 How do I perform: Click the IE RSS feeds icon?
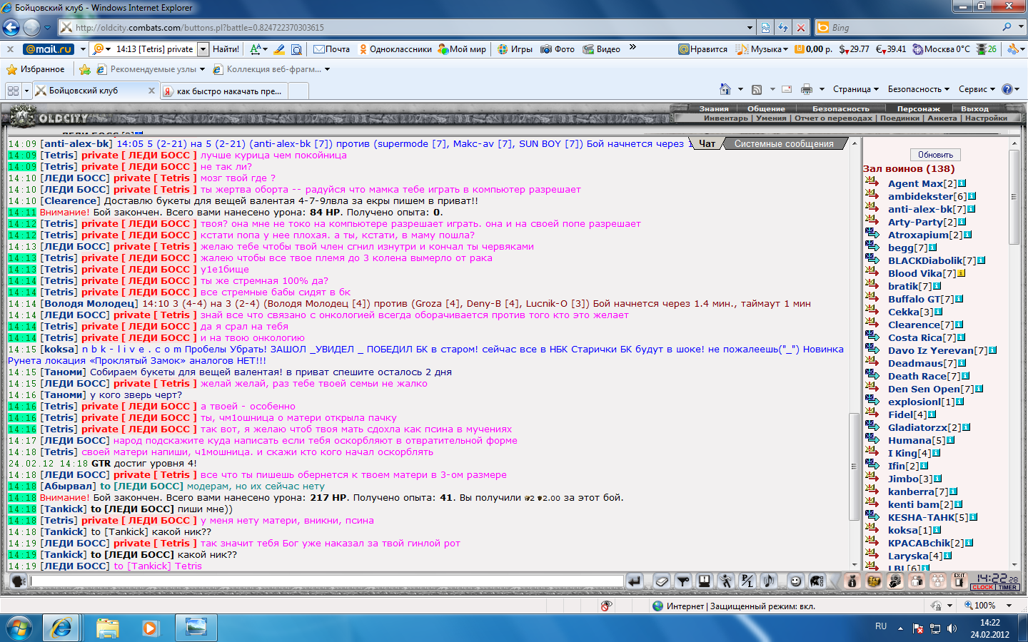point(757,89)
